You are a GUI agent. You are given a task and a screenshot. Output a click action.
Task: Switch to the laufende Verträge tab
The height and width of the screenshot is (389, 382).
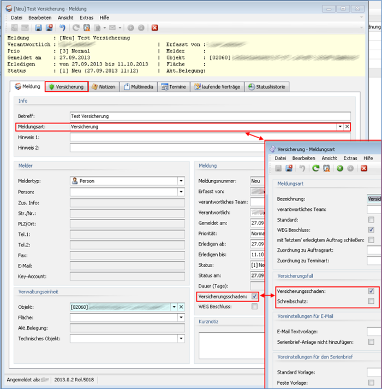217,87
